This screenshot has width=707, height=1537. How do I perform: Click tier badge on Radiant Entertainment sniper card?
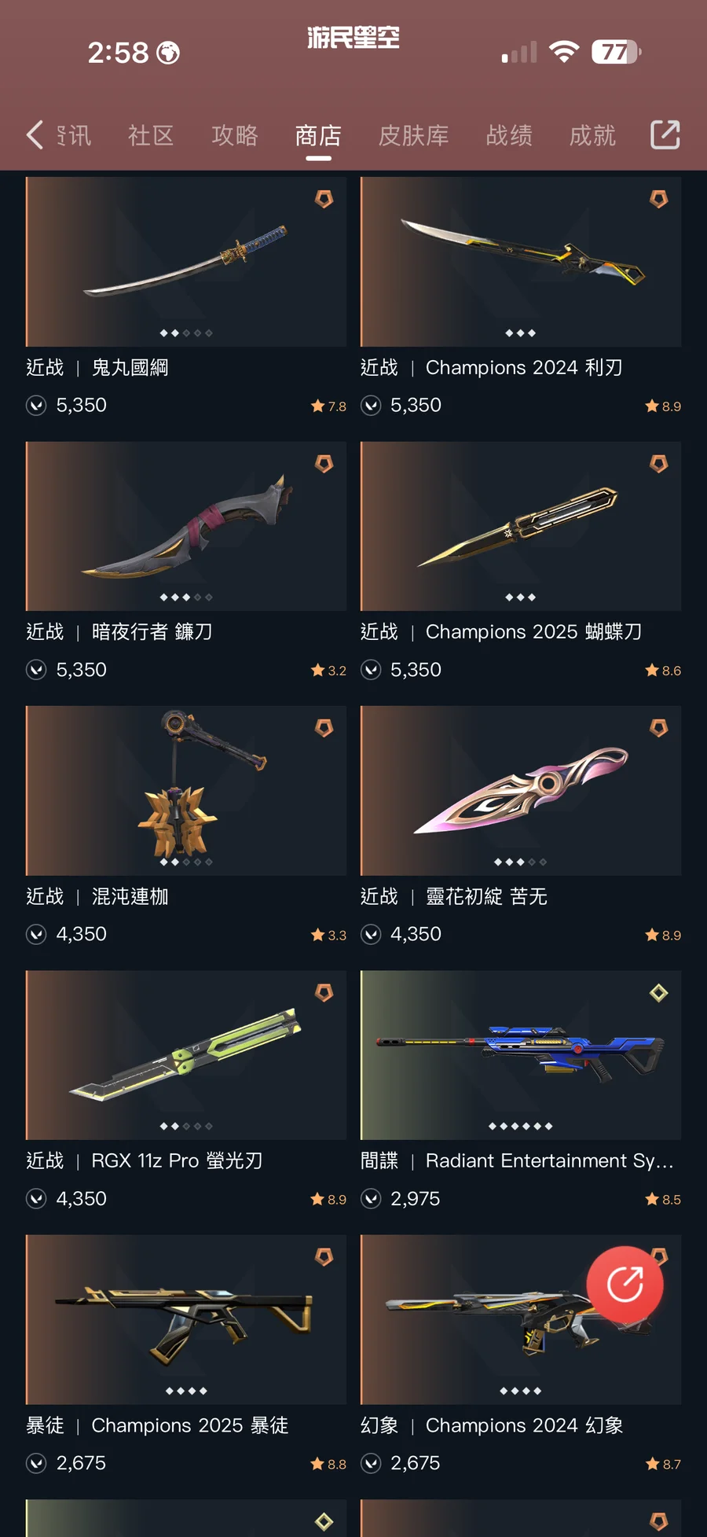click(x=658, y=993)
